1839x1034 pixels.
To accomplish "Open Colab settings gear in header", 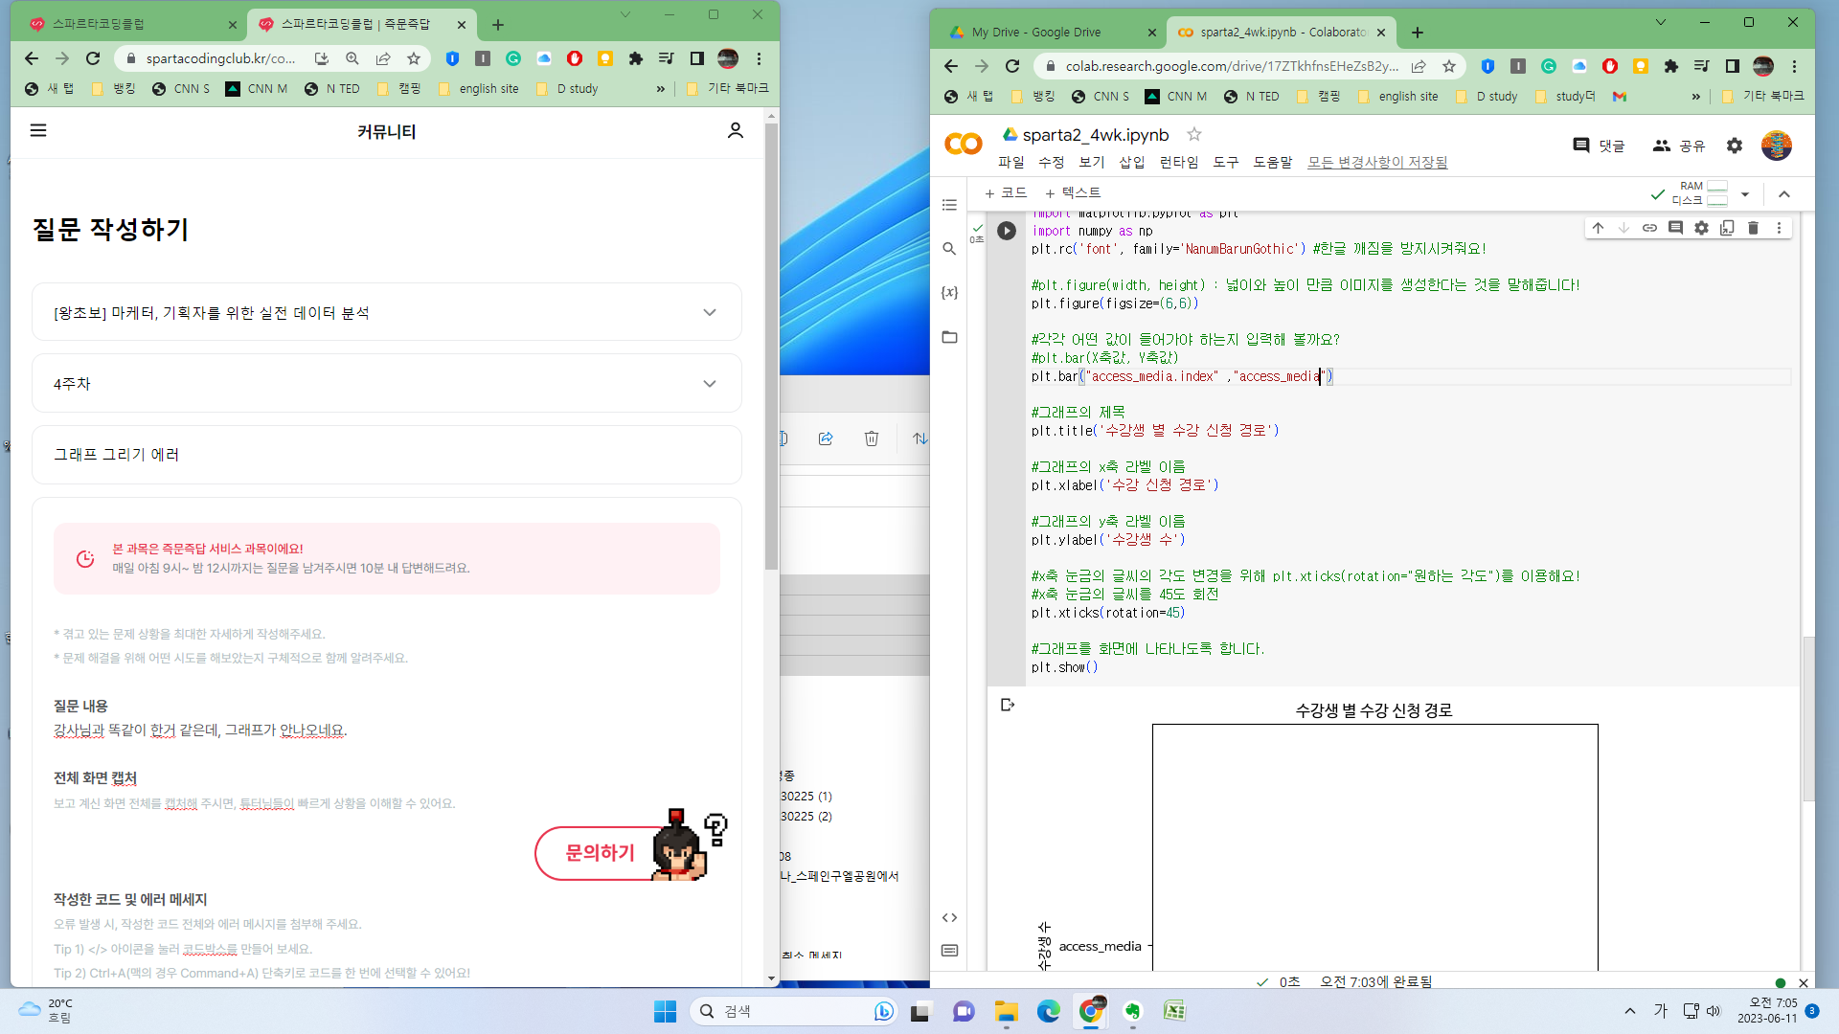I will point(1735,146).
